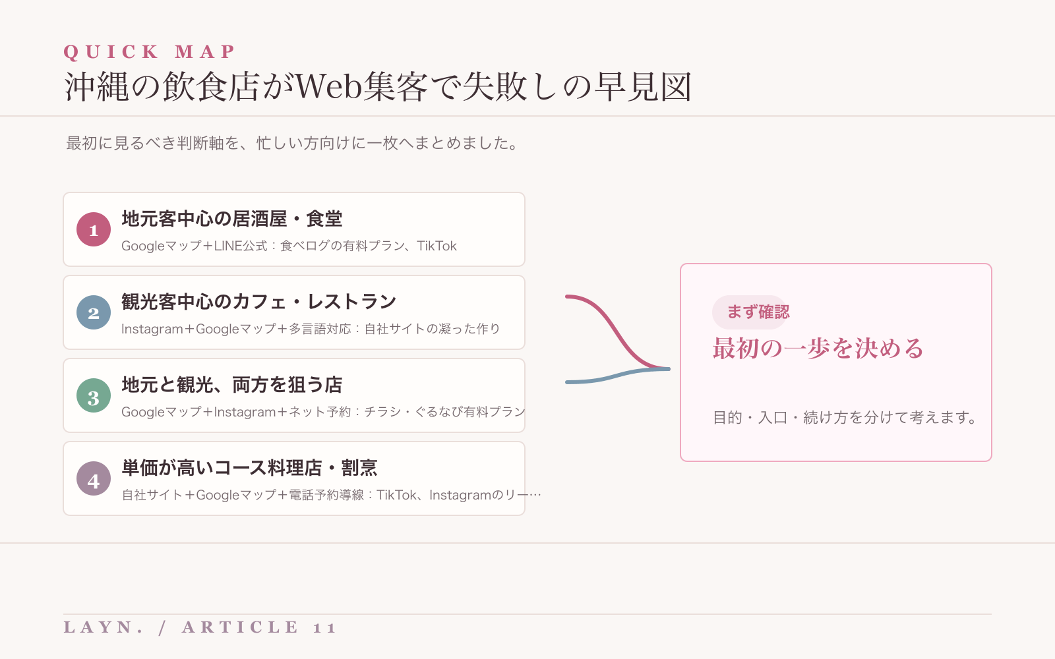Viewport: 1055px width, 659px height.
Task: Click the 最初に見るべき判断軸を subtitle sentence
Action: click(x=294, y=143)
